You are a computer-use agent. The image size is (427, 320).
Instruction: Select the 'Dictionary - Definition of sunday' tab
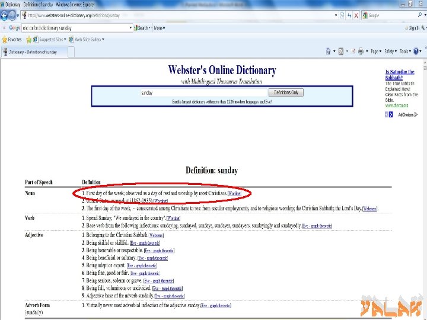tap(34, 52)
